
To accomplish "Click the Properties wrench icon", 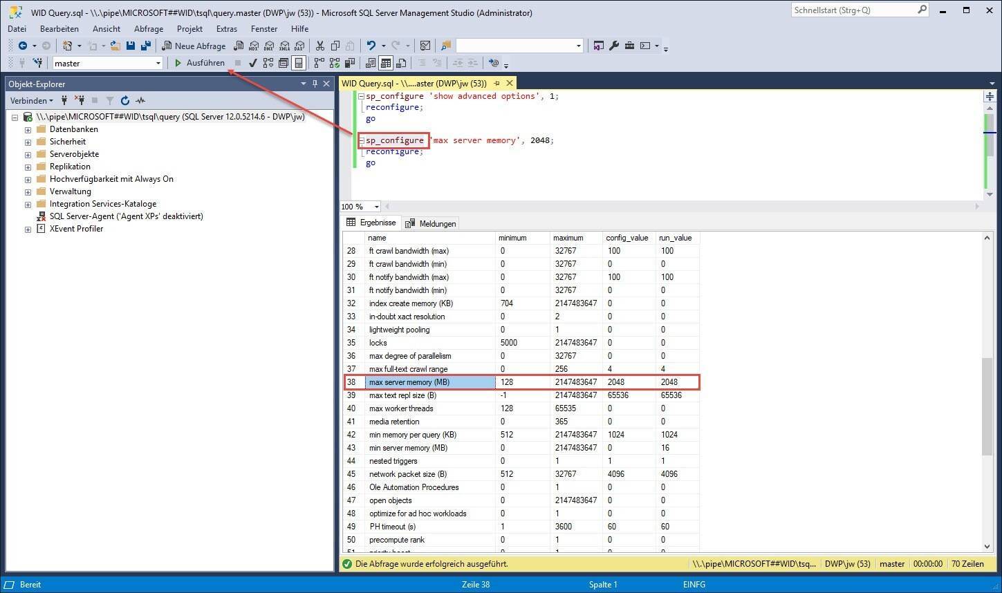I will tap(613, 46).
